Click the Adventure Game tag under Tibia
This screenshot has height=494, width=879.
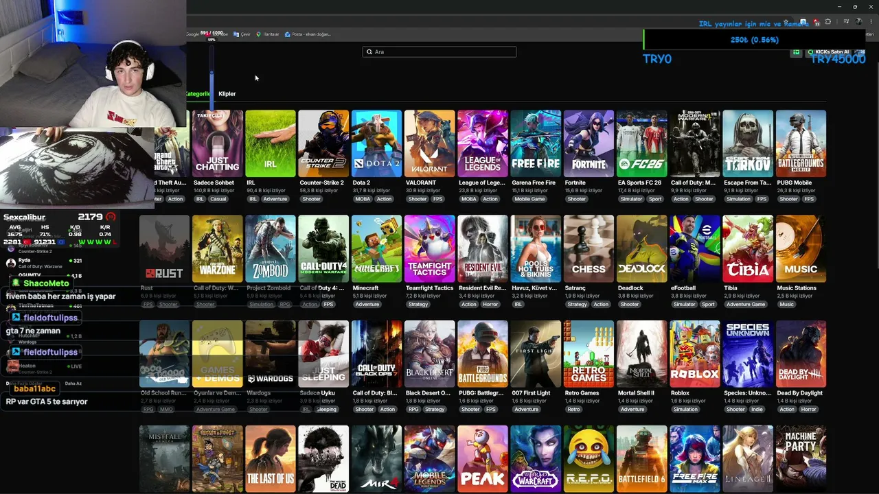746,304
